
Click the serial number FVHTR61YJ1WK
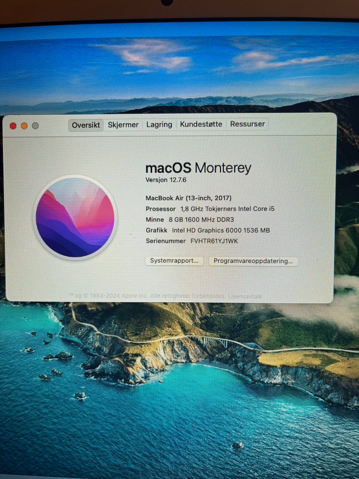[214, 241]
